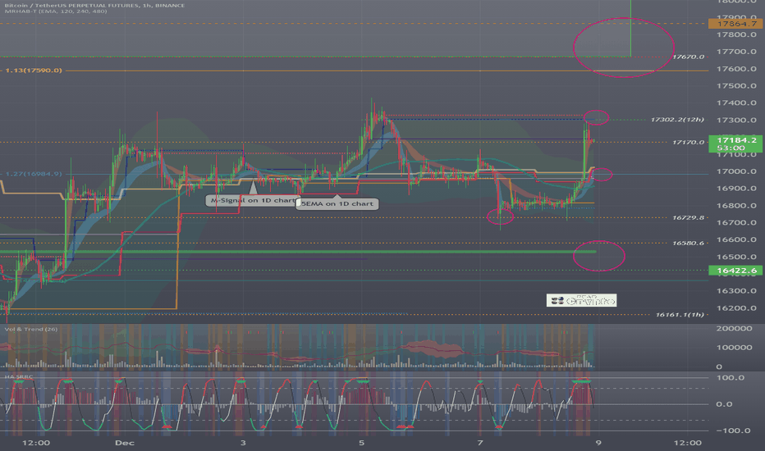Click the 16580.6 level label

pos(688,243)
